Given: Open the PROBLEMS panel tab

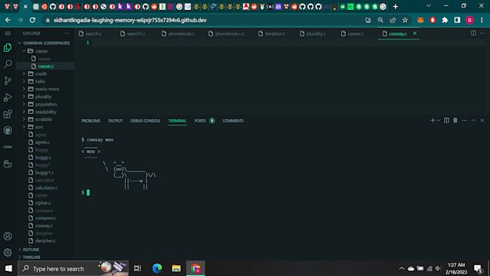Looking at the screenshot, I should 91,120.
